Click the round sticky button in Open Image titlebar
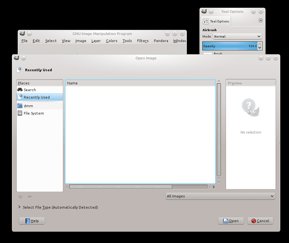 tap(23, 58)
